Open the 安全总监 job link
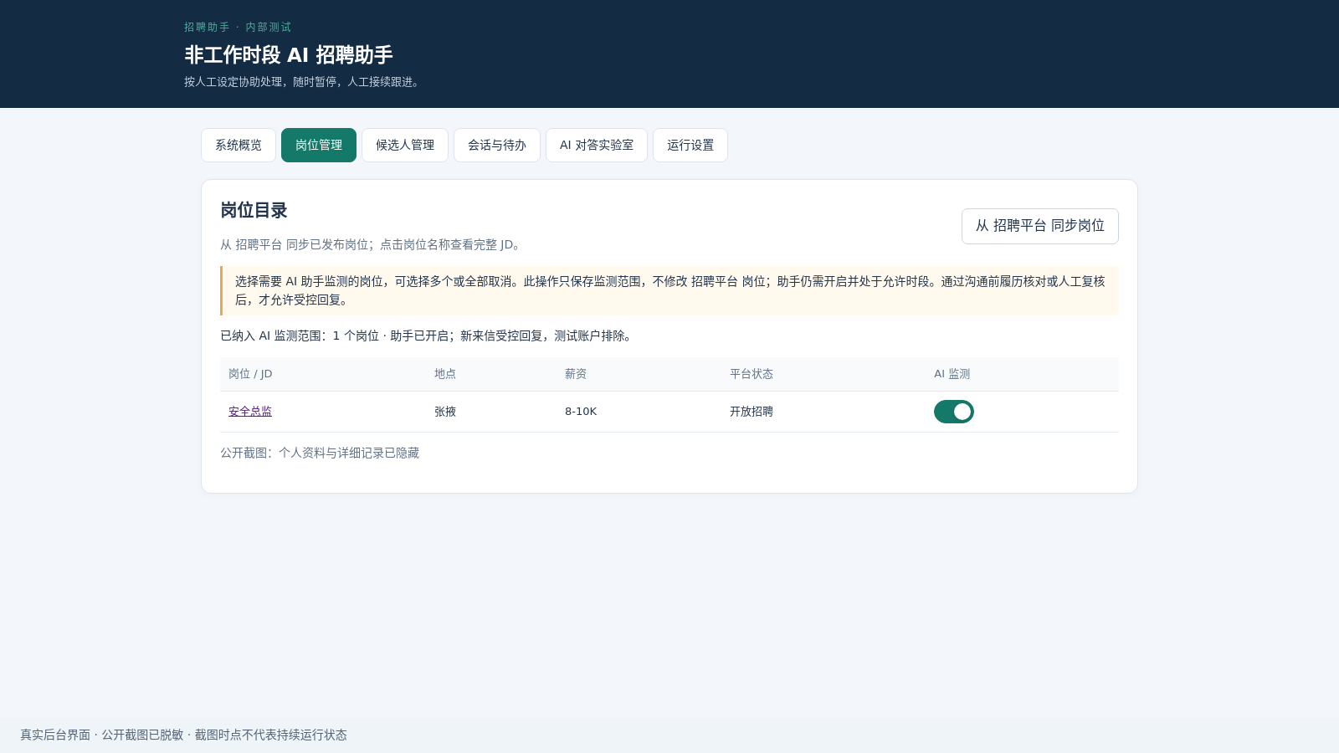 tap(250, 412)
